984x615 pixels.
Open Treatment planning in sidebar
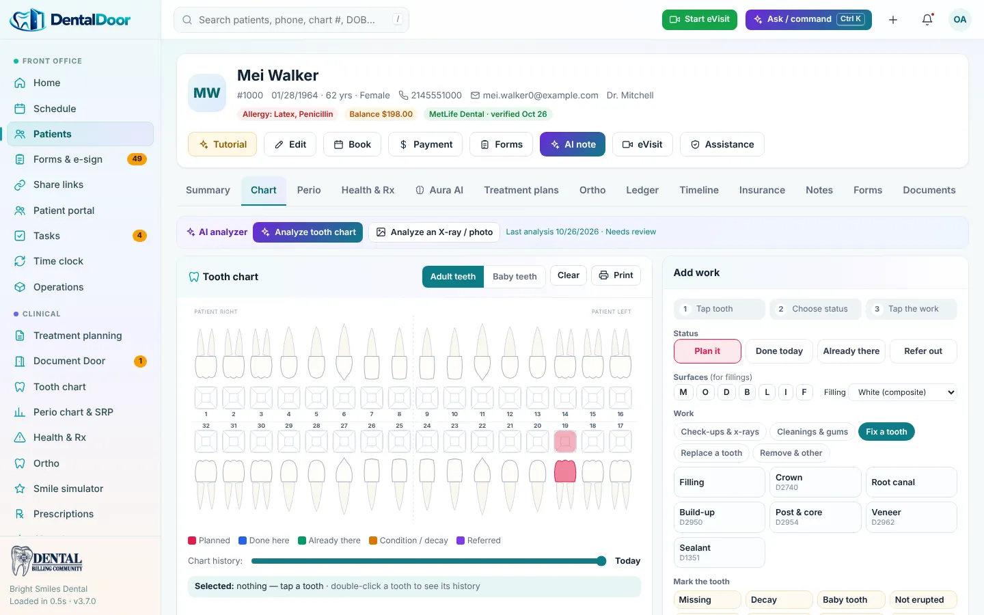click(x=80, y=336)
